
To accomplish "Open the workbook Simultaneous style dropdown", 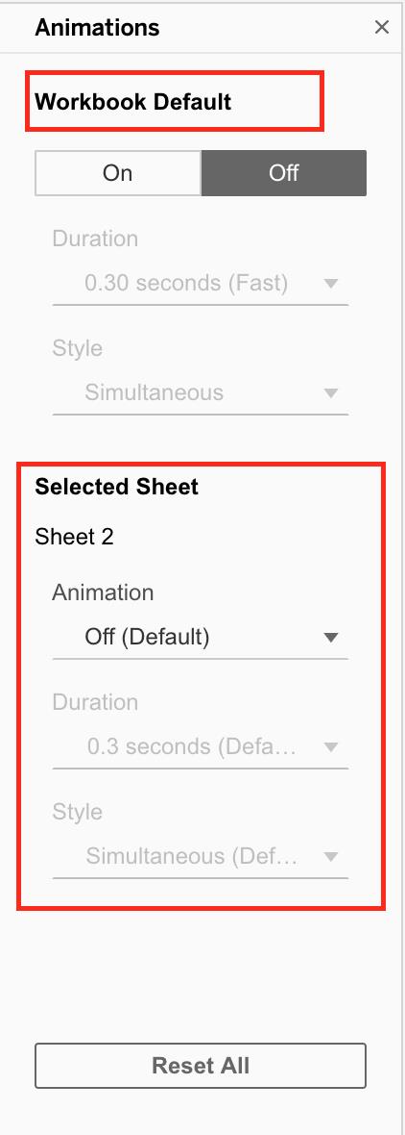I will [x=200, y=393].
